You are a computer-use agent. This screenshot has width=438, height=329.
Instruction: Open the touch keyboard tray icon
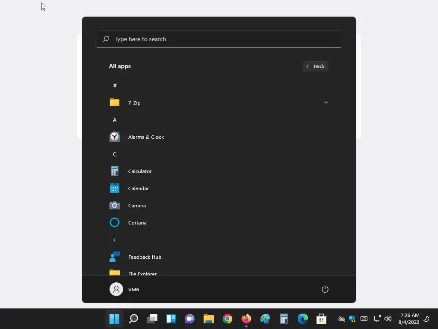point(364,319)
